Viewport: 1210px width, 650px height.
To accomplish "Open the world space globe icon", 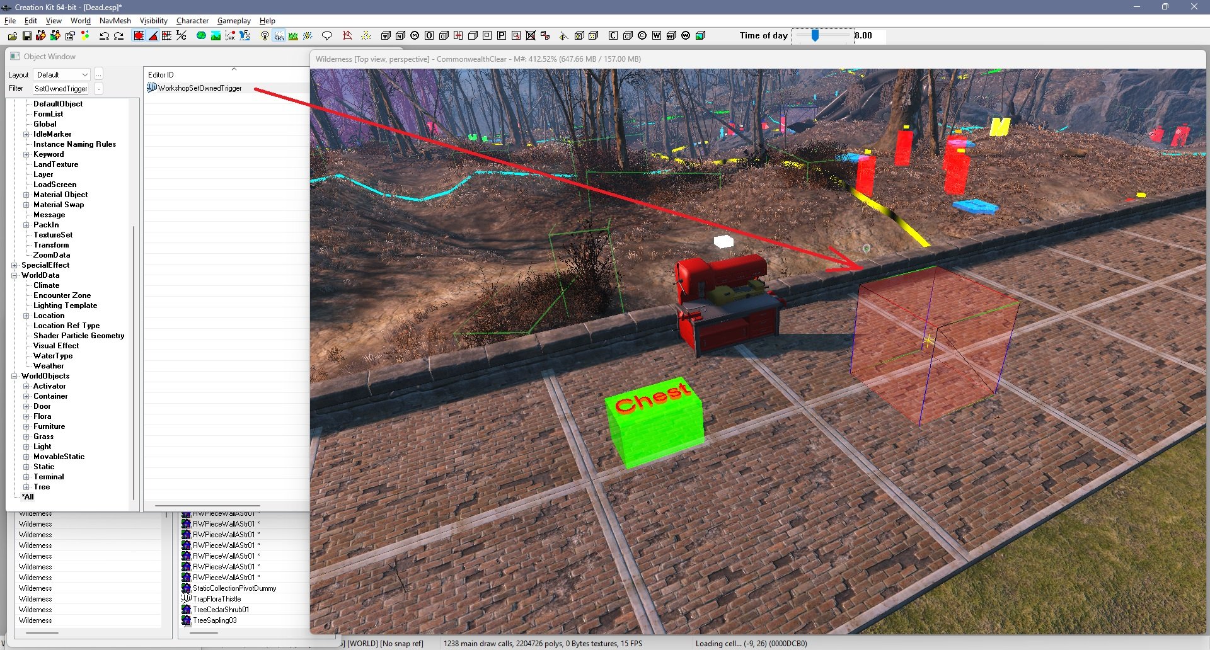I will pos(201,36).
